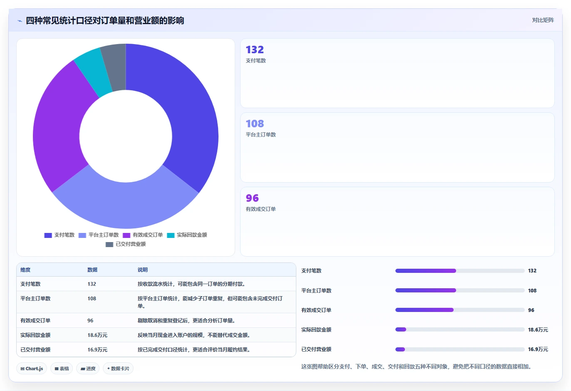Click the 有效成交订单 legend label
The image size is (571, 391).
point(148,235)
